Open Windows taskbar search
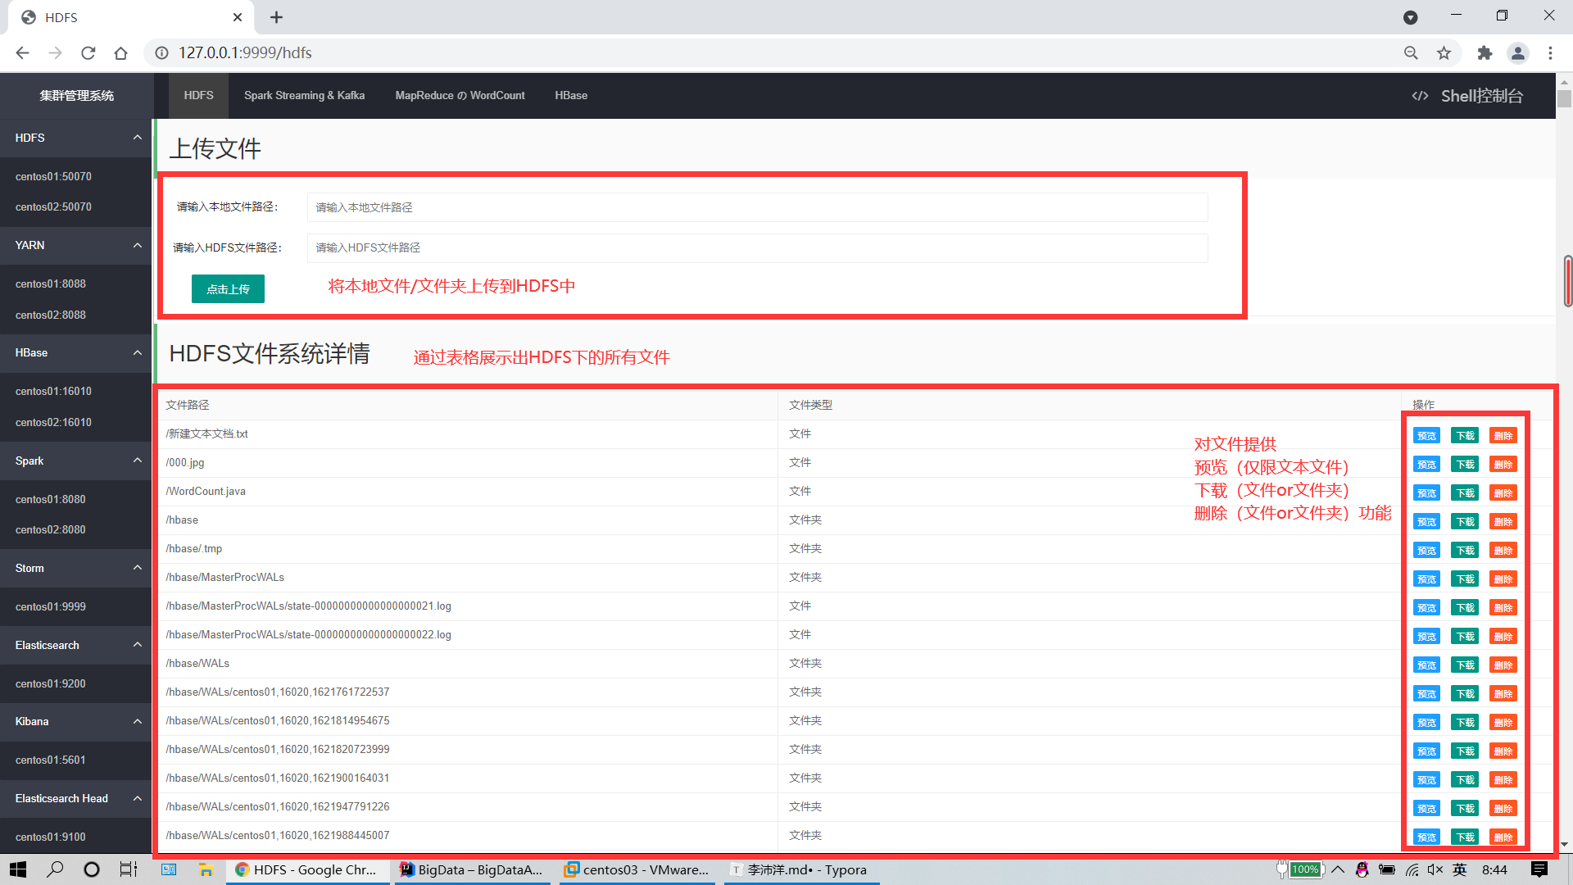 pos(55,869)
